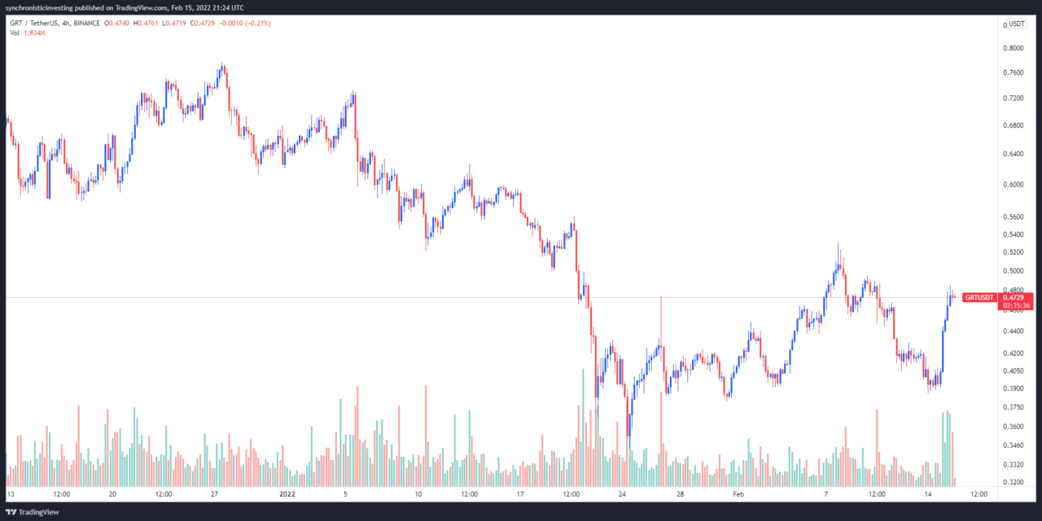Click the 0.3200 price scale level

coord(1014,483)
